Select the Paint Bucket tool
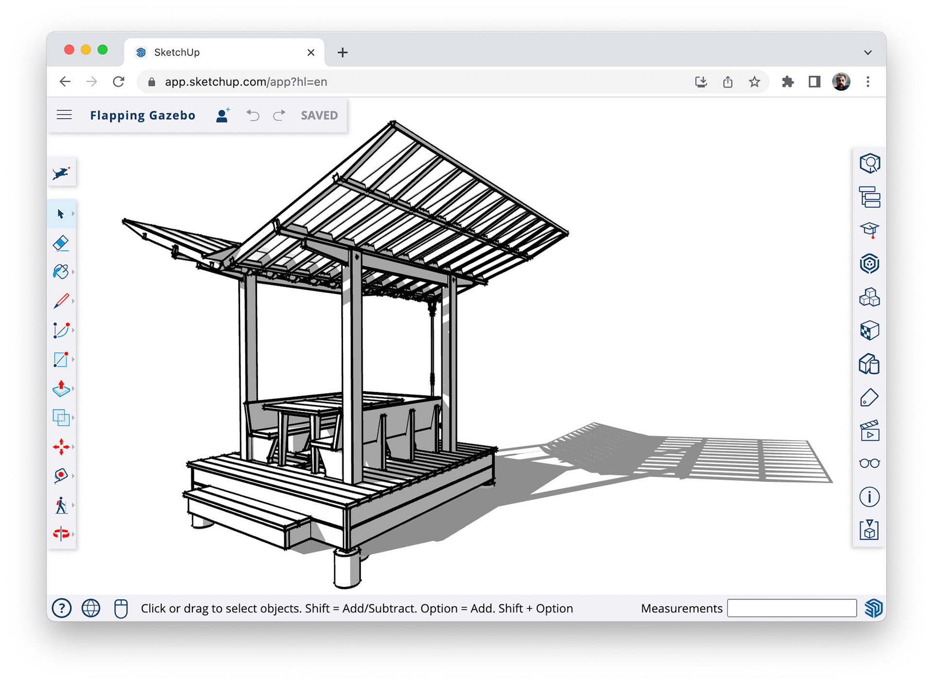 (x=61, y=272)
